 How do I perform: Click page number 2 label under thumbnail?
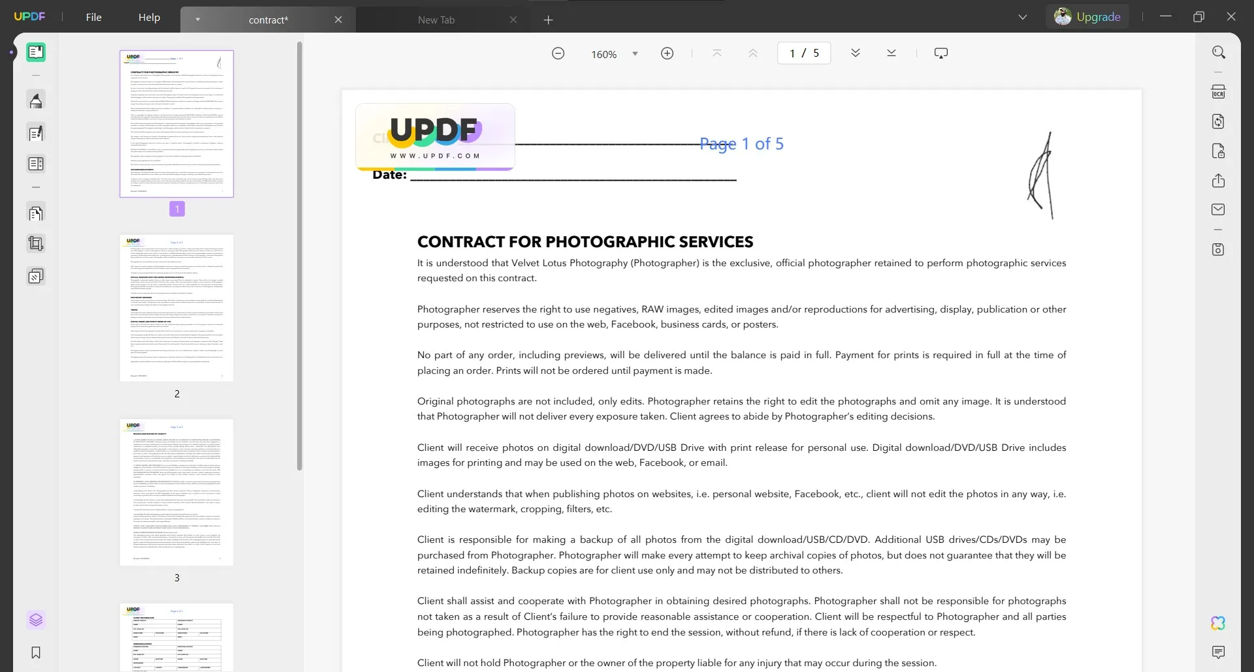coord(176,393)
